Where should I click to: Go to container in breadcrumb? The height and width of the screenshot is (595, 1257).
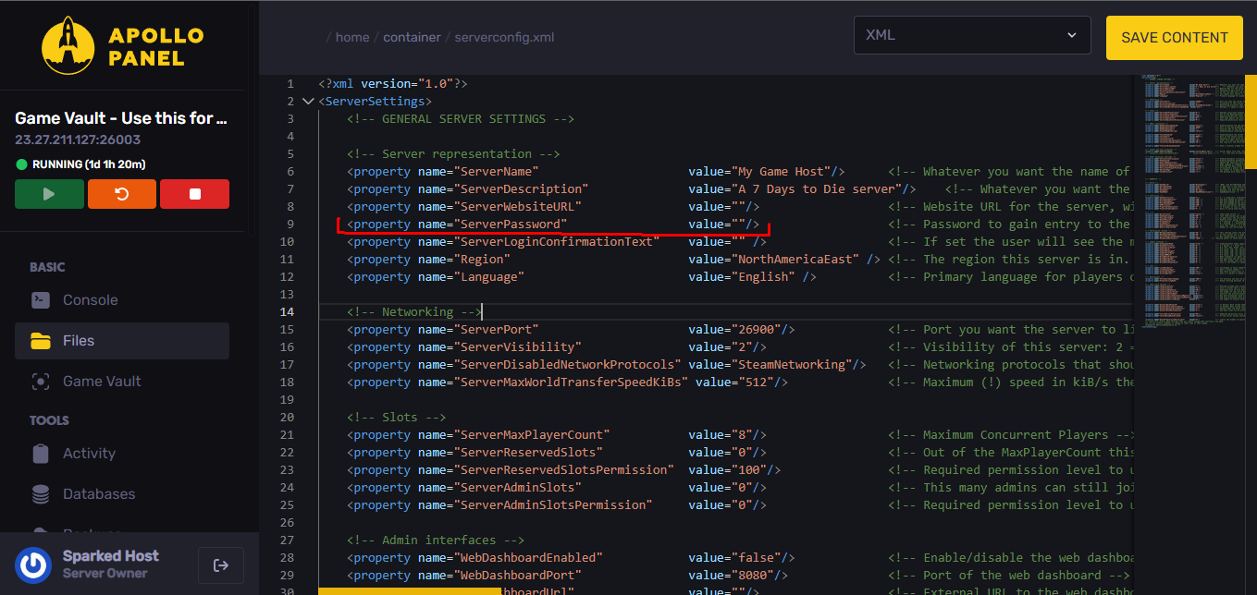[x=412, y=38]
